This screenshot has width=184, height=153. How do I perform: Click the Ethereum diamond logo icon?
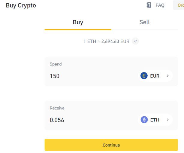[144, 120]
